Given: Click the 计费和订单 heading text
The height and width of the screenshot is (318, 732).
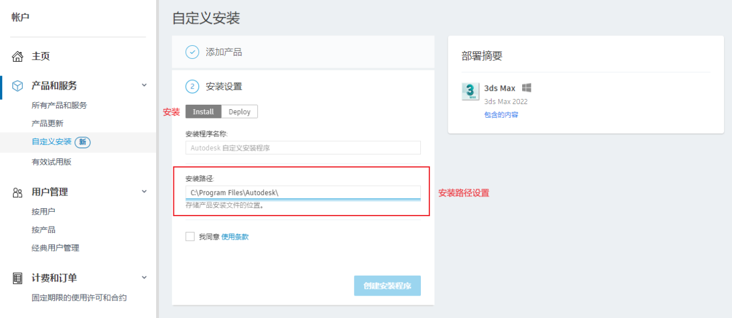Looking at the screenshot, I should point(54,278).
